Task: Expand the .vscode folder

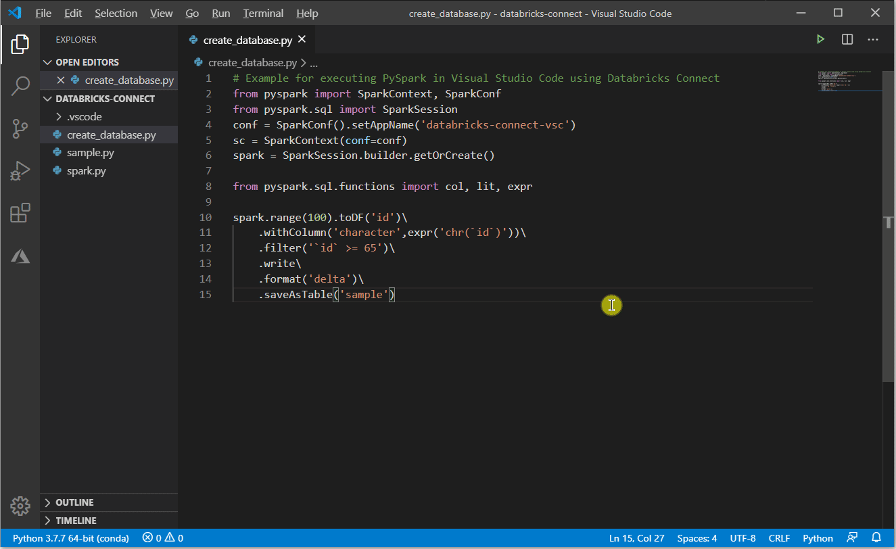Action: 109,117
